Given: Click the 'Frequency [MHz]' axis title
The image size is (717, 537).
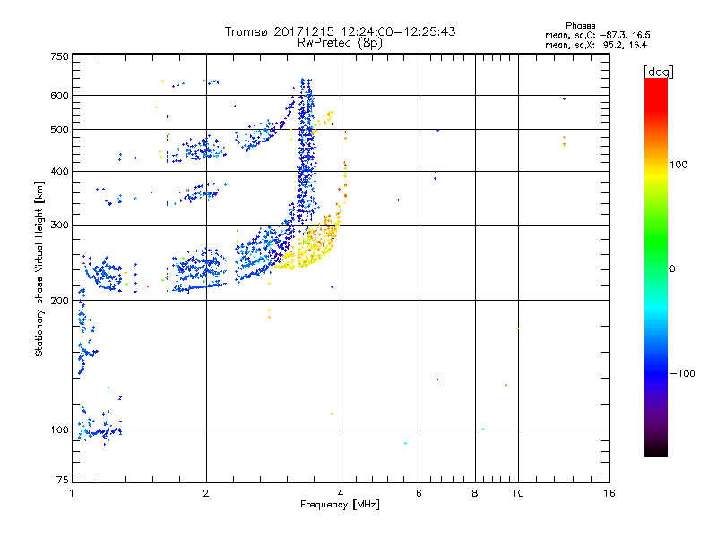Looking at the screenshot, I should pos(340,505).
